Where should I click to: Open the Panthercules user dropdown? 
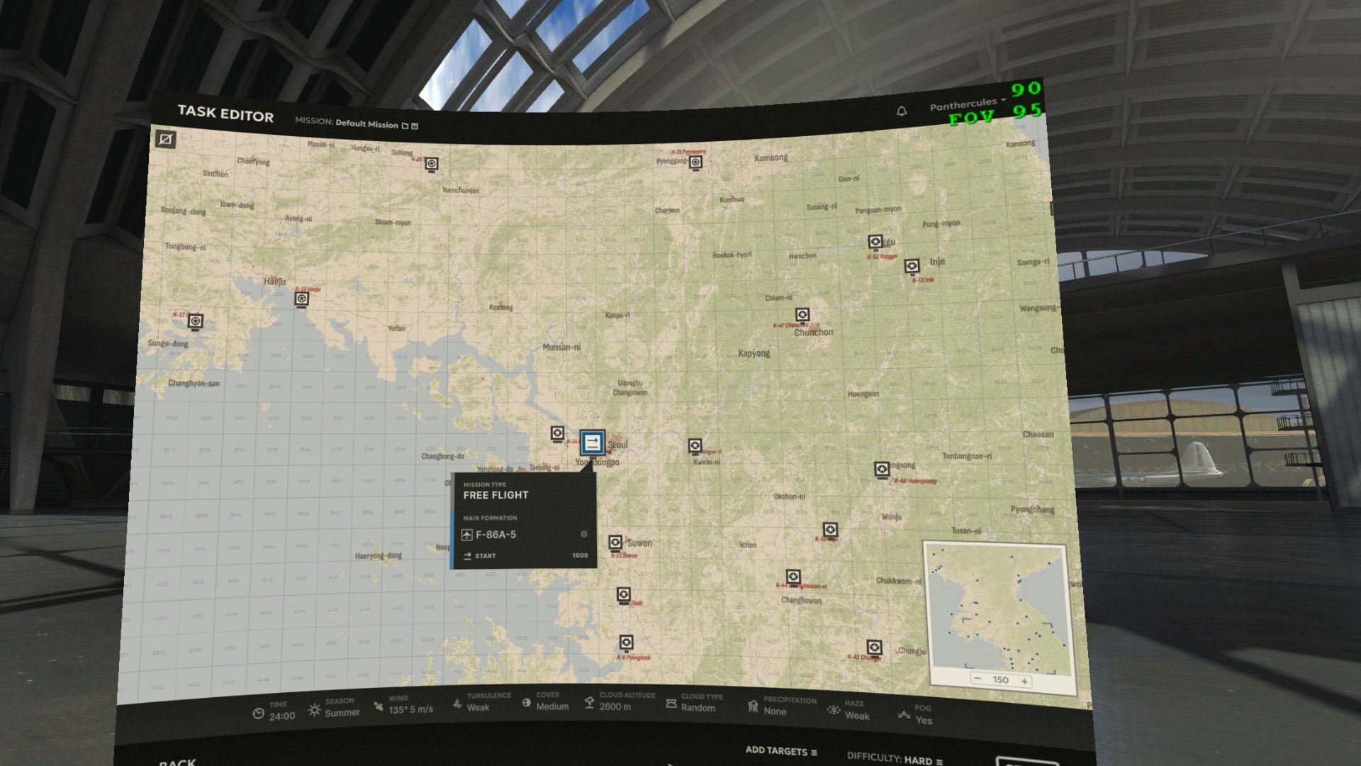[x=967, y=105]
